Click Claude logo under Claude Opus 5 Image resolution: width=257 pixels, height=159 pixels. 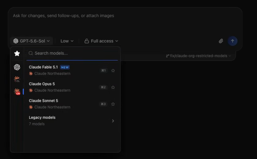point(31,91)
